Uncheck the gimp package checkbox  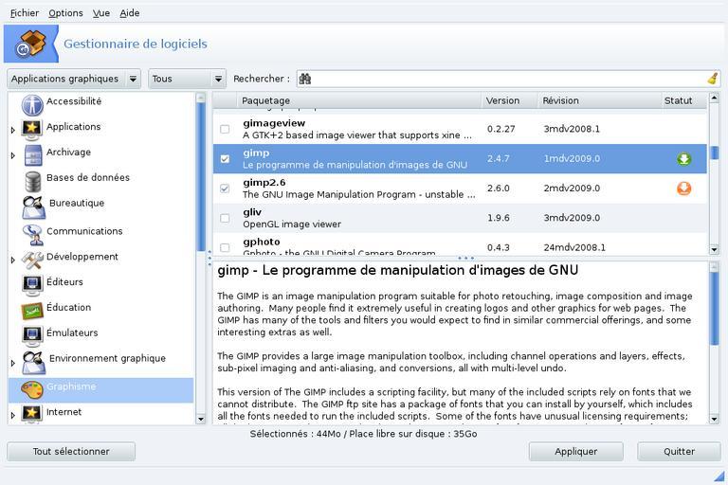tap(225, 159)
